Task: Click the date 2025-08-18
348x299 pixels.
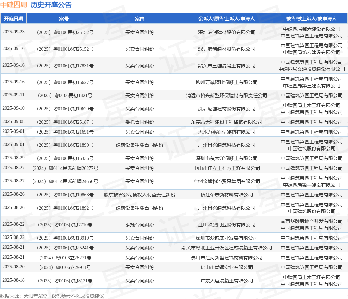Action: click(14, 280)
